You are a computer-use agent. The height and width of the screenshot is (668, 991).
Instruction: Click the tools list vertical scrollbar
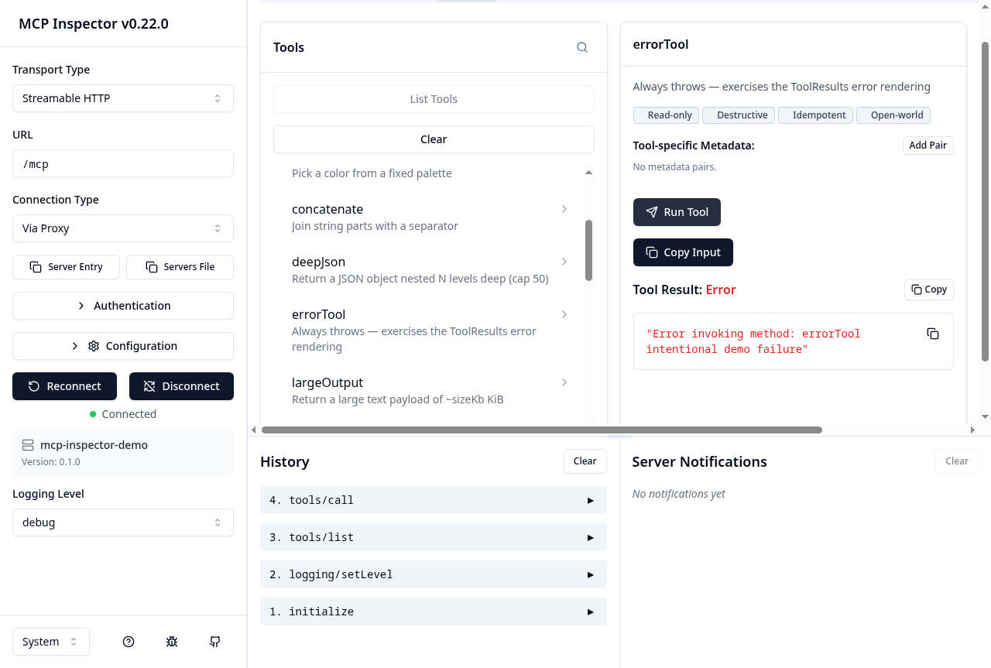point(588,250)
